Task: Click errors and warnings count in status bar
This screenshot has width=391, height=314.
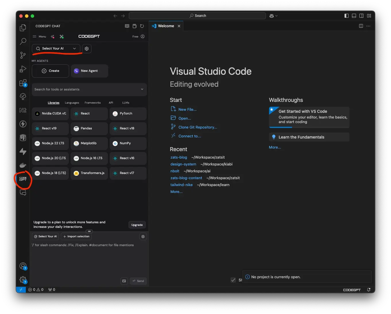Action: (x=36, y=290)
